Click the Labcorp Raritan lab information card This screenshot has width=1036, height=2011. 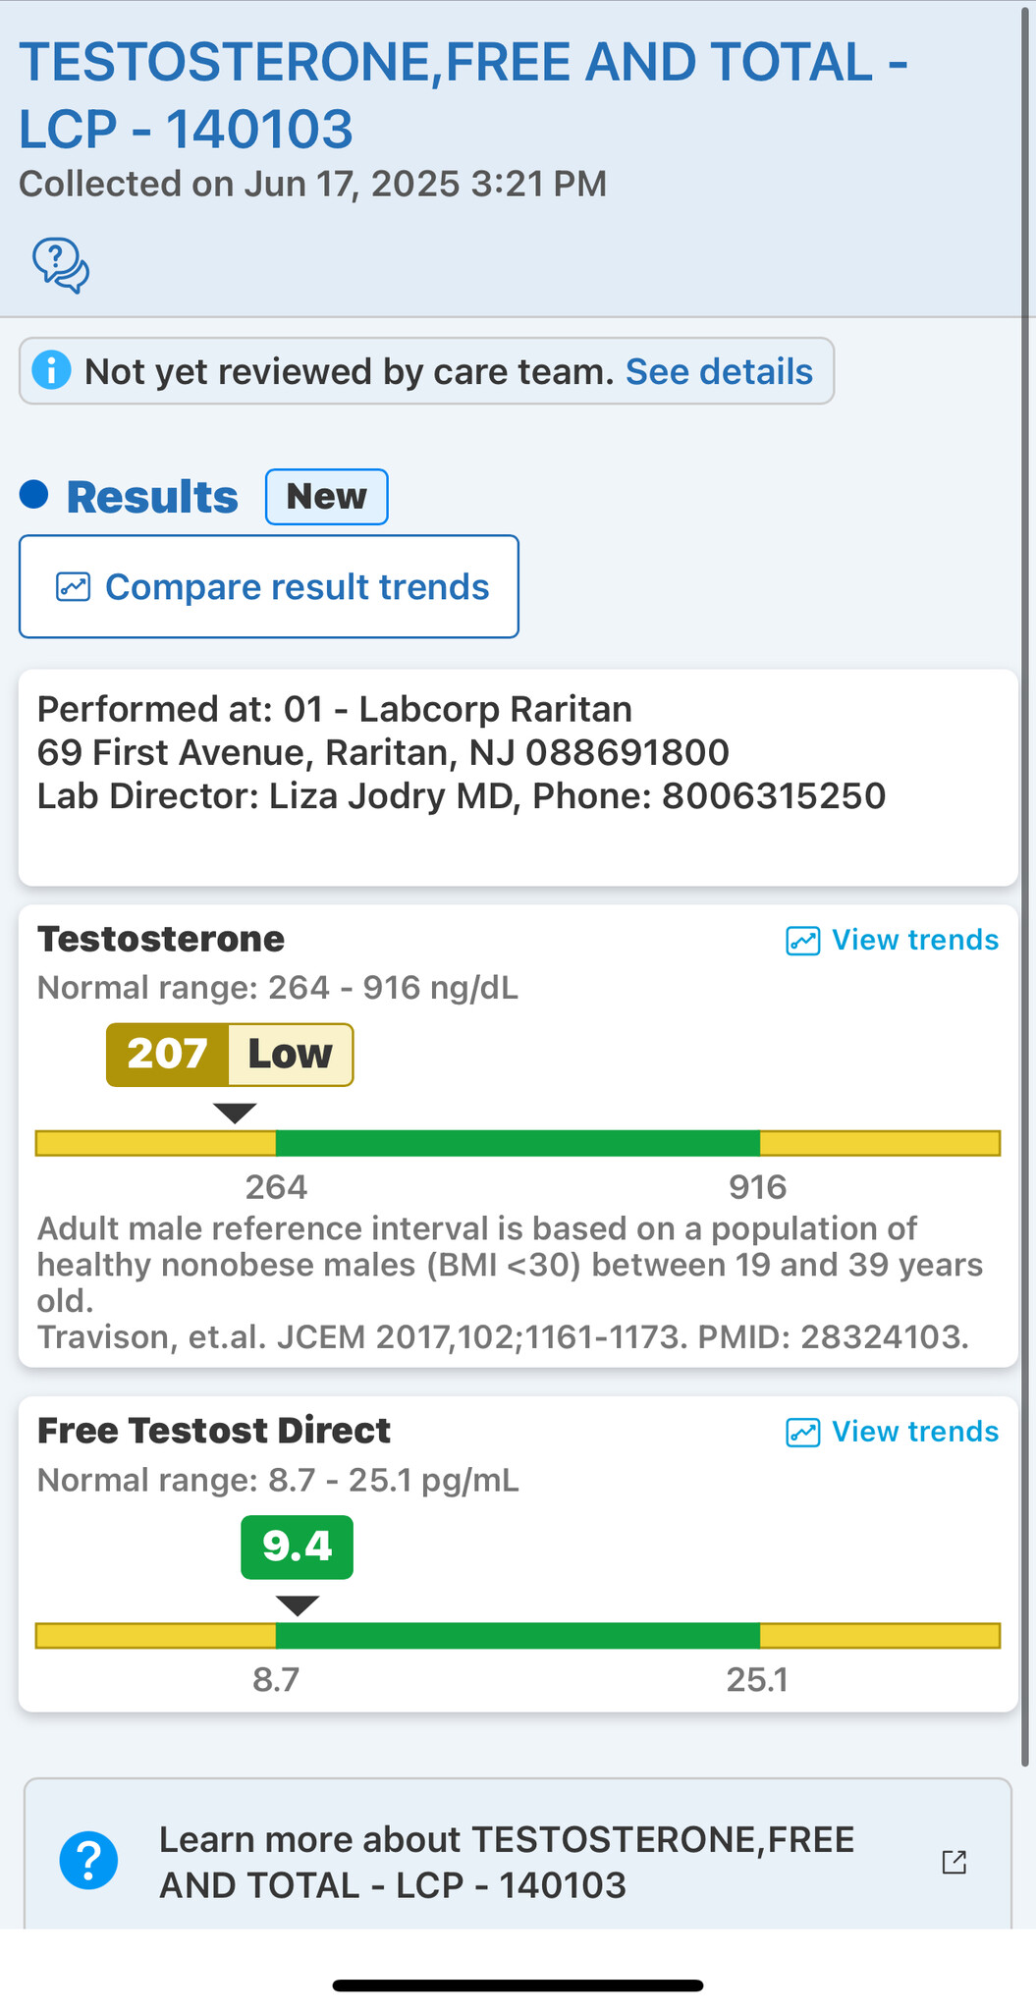(x=518, y=778)
